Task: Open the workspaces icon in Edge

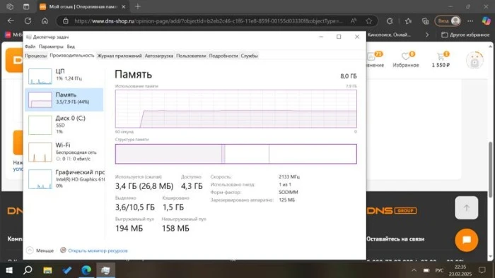Action: click(10, 6)
